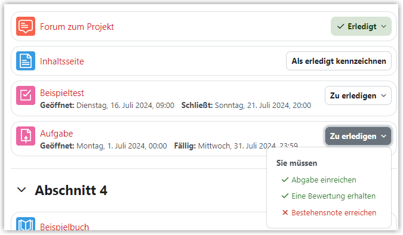Click the Abschnitt 4 section heading

click(x=71, y=190)
